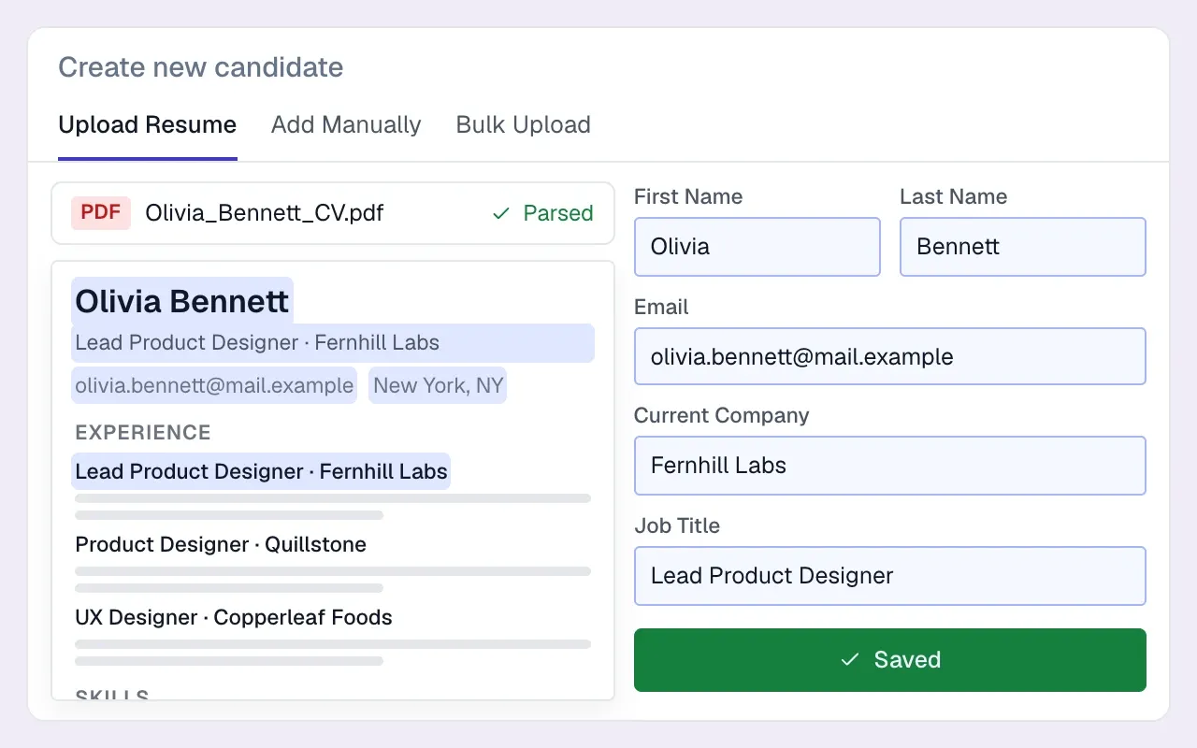Click Product Designer · Quillstone entry
Screen dimensions: 1197x748
coord(221,544)
